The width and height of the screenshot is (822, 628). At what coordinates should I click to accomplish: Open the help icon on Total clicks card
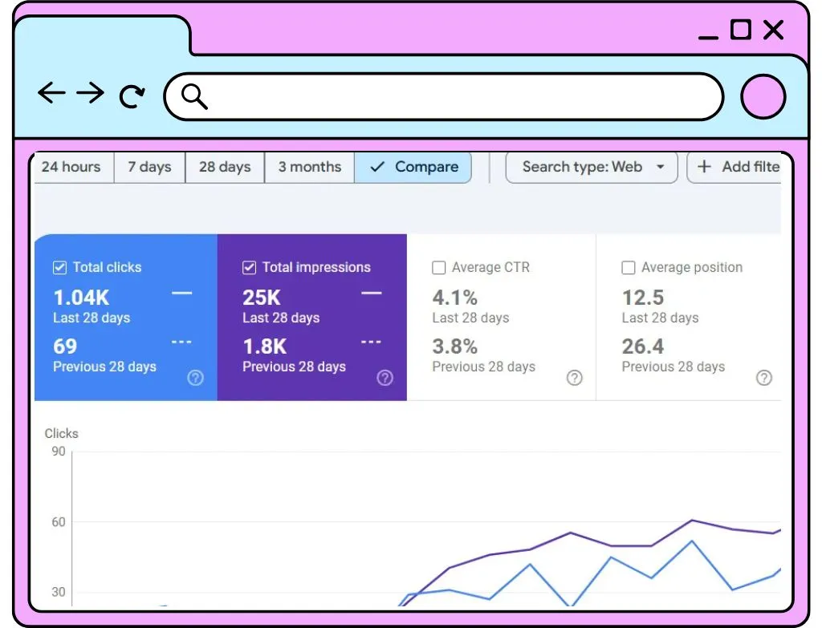(x=196, y=378)
